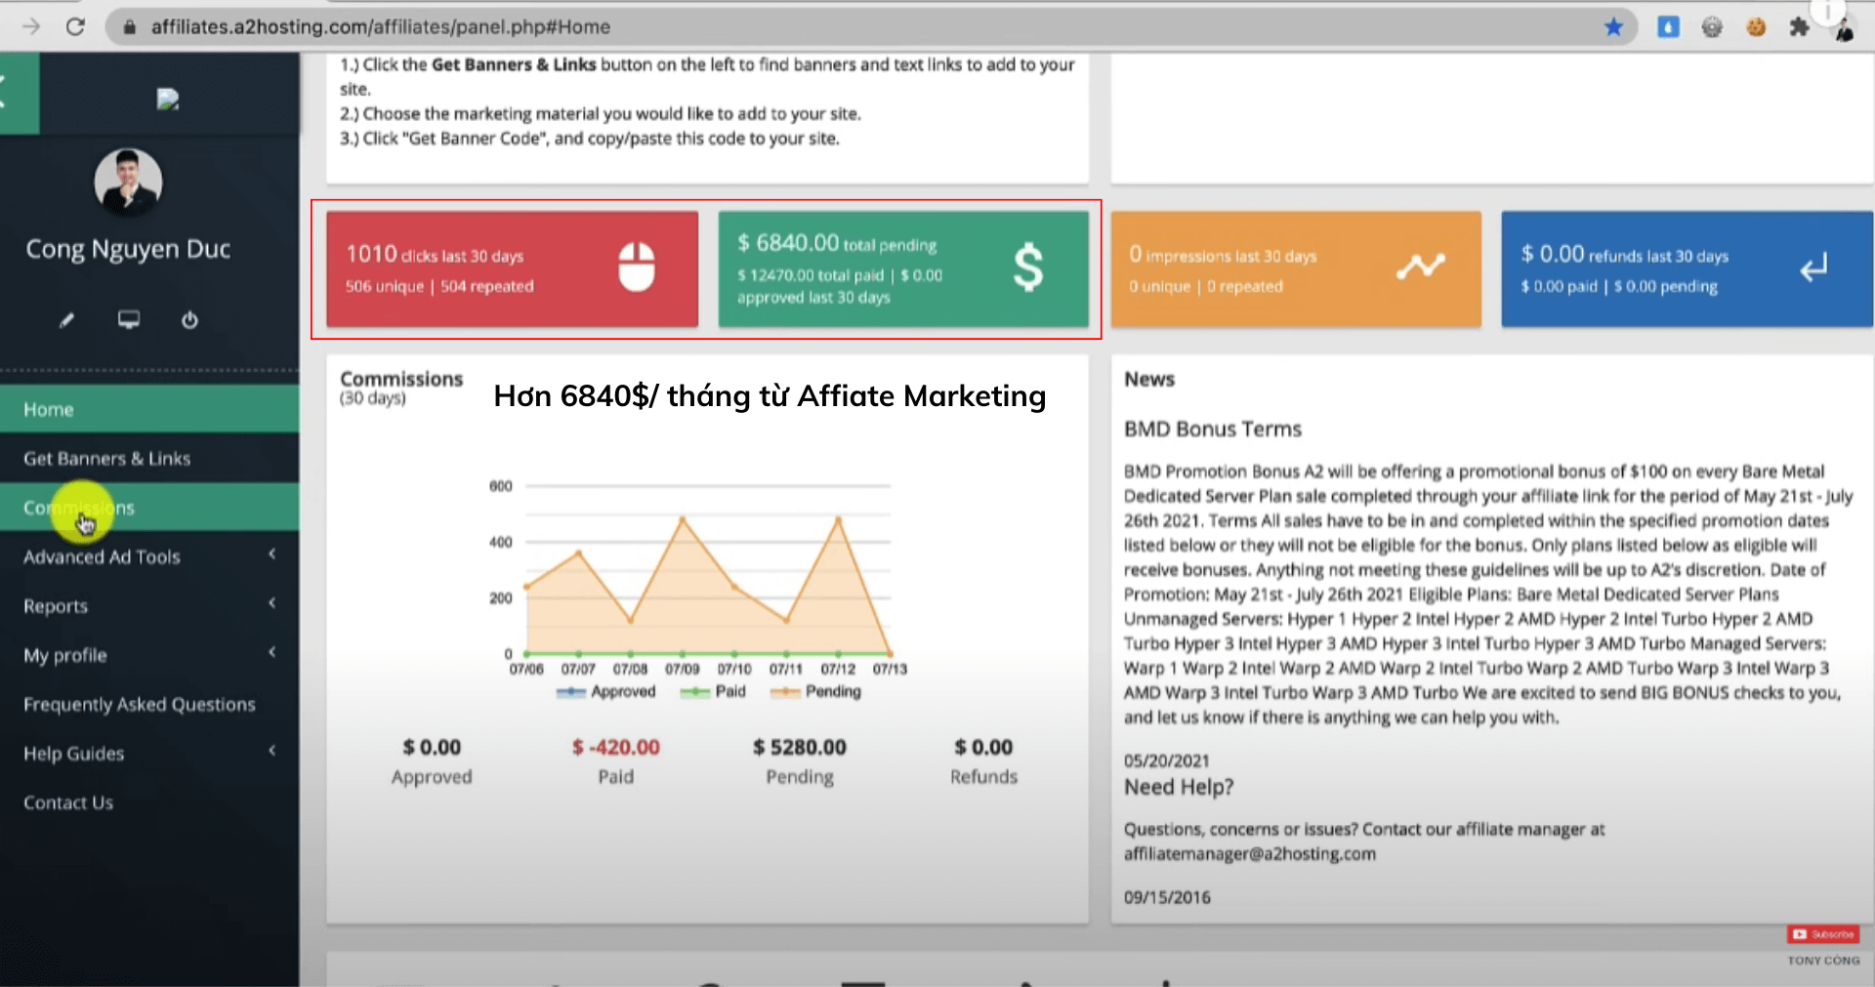Reload the page with refresh icon

click(75, 26)
